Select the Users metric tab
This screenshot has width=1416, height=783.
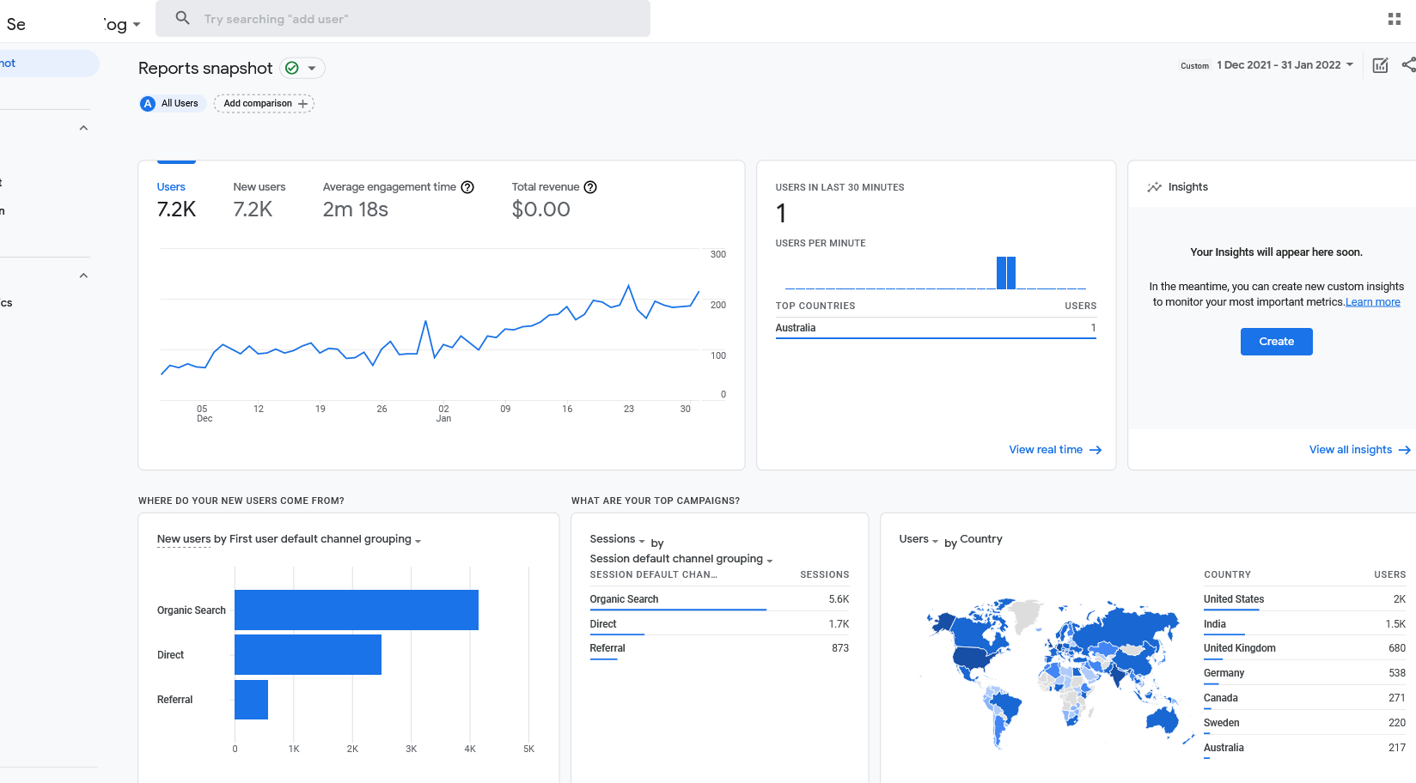pos(176,199)
